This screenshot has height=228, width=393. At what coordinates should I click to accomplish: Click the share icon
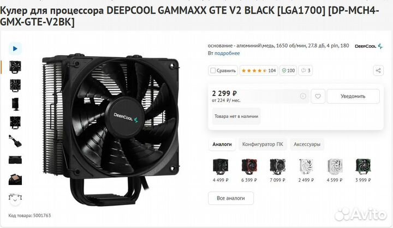(x=378, y=70)
